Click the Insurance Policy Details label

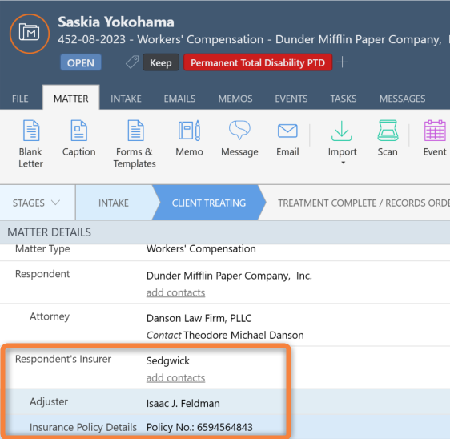[x=83, y=427]
